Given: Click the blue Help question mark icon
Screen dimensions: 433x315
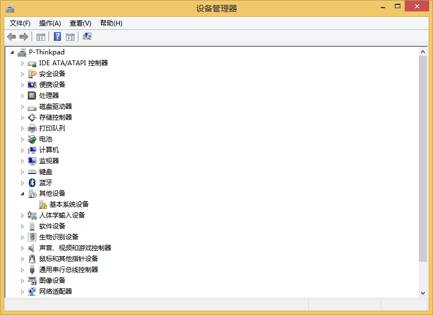Looking at the screenshot, I should [x=57, y=36].
